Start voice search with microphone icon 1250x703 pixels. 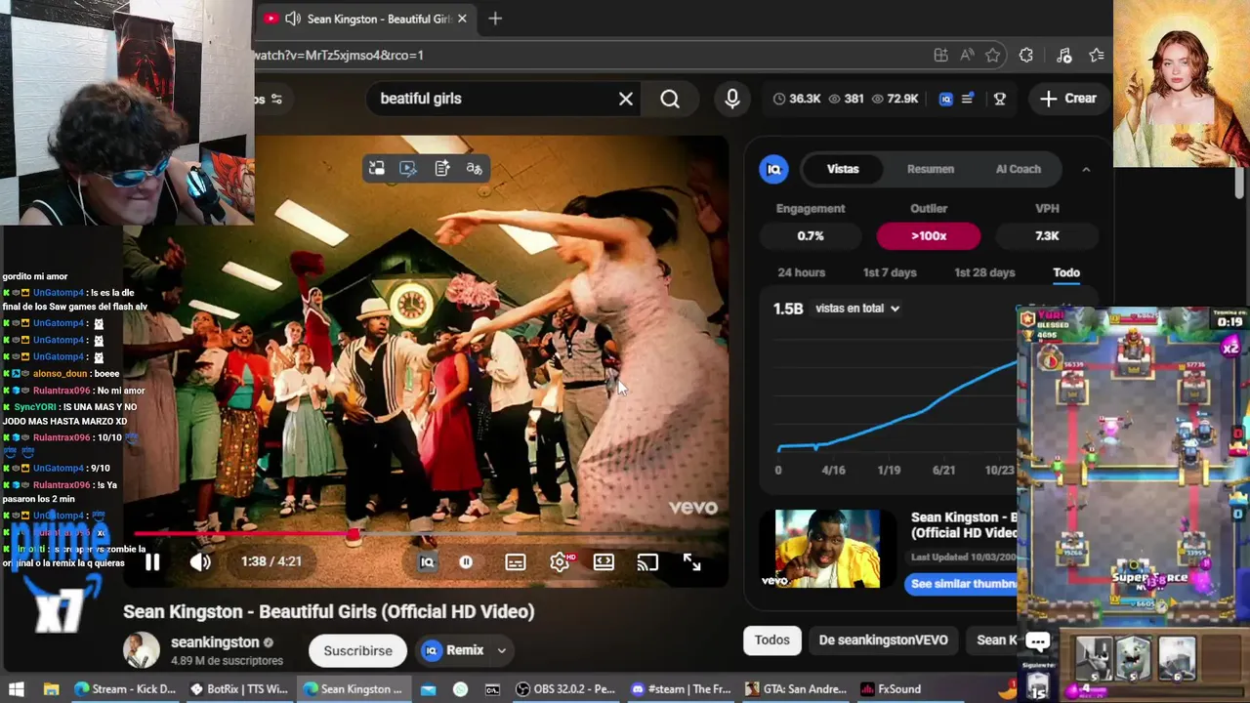point(732,99)
